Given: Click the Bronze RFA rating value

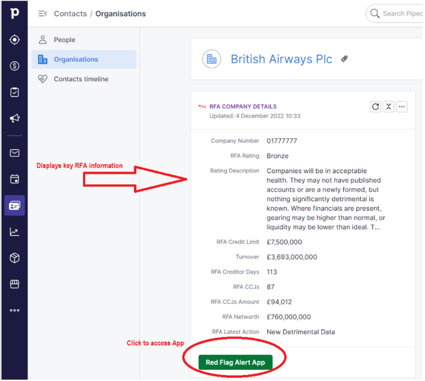Looking at the screenshot, I should [x=278, y=156].
